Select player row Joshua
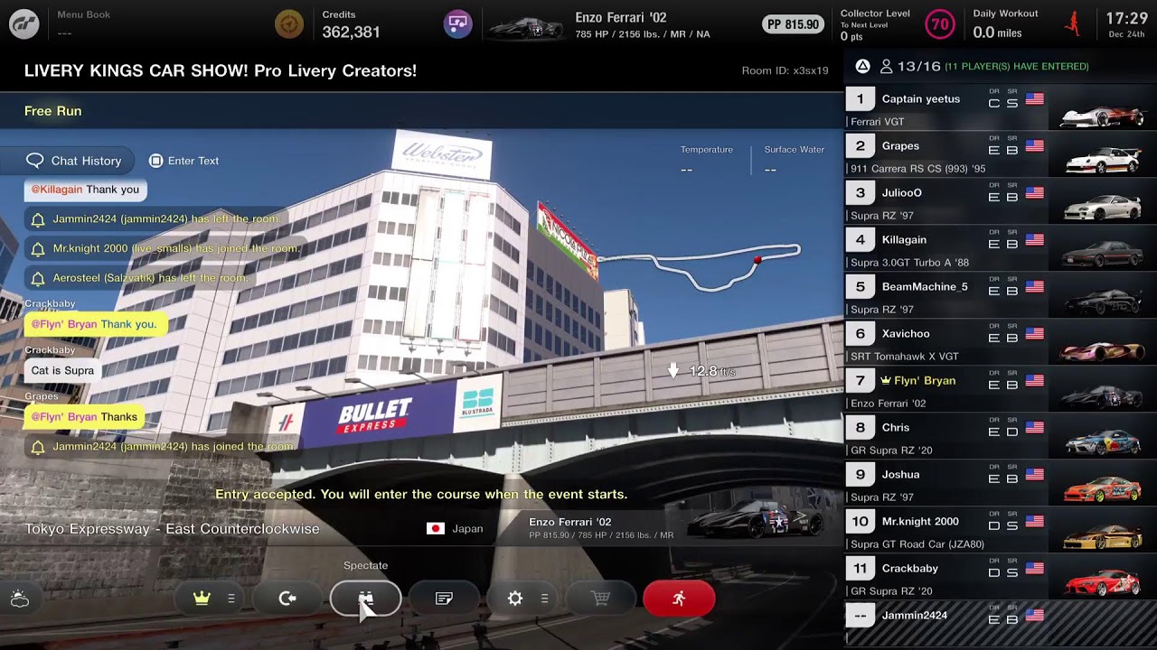 click(1001, 483)
